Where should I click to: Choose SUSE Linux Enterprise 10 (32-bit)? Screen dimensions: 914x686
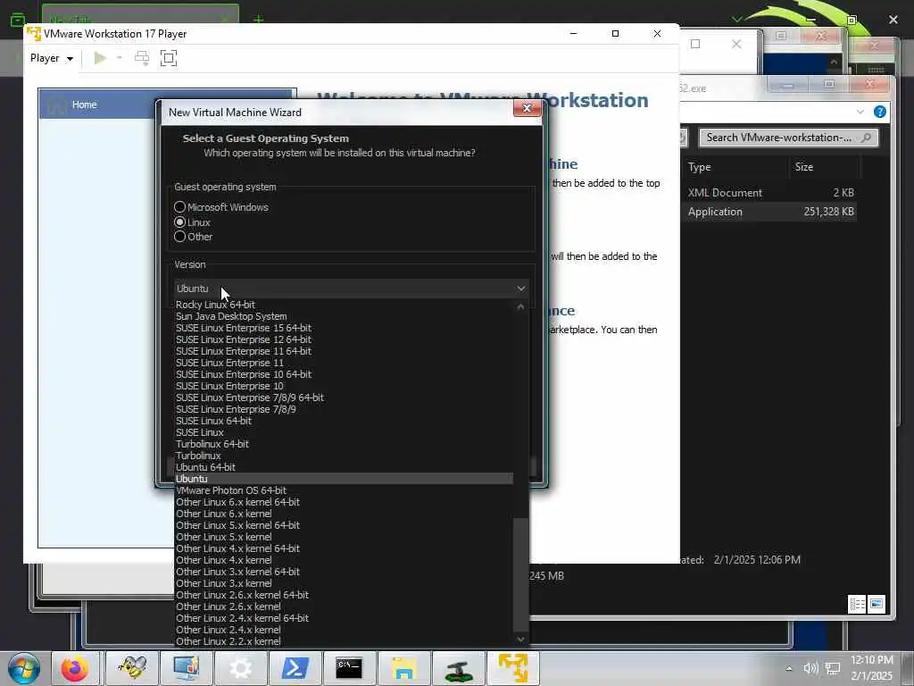coord(344,386)
